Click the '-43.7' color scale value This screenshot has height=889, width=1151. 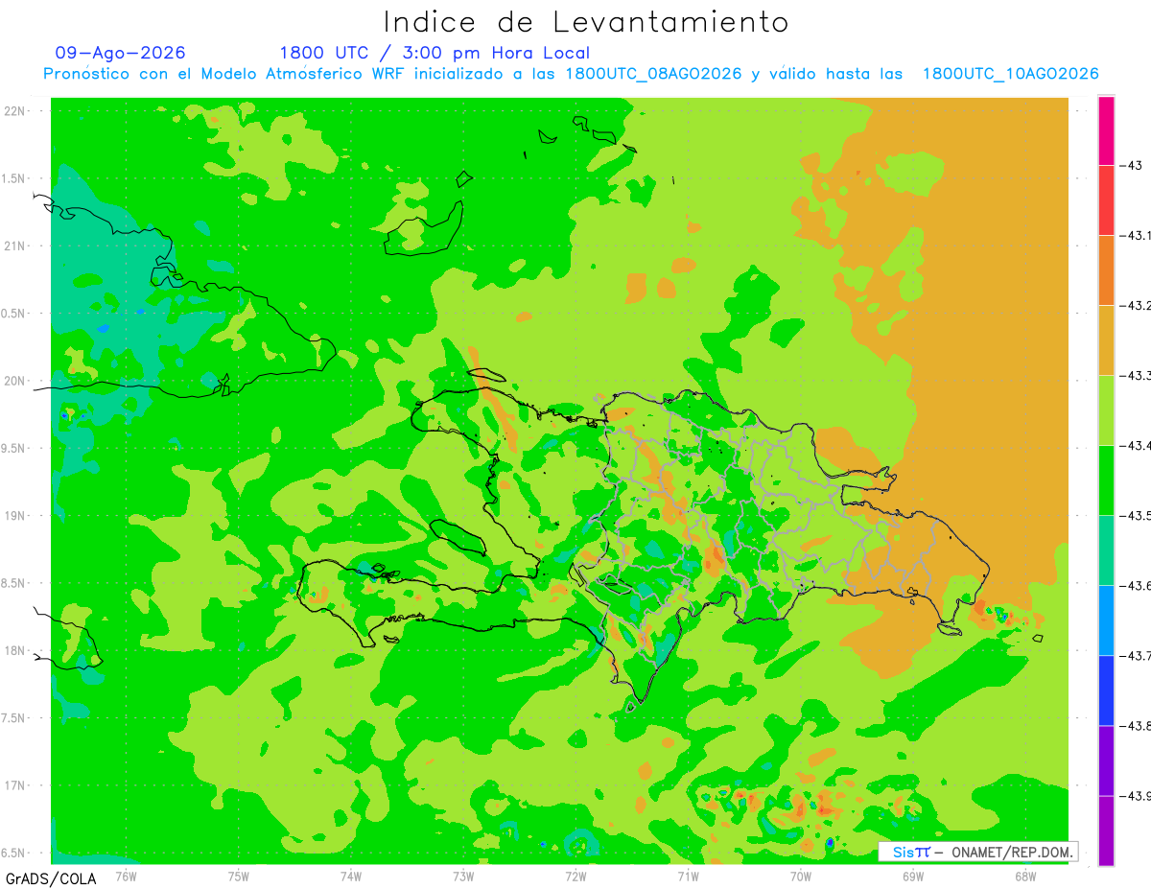pyautogui.click(x=1136, y=656)
